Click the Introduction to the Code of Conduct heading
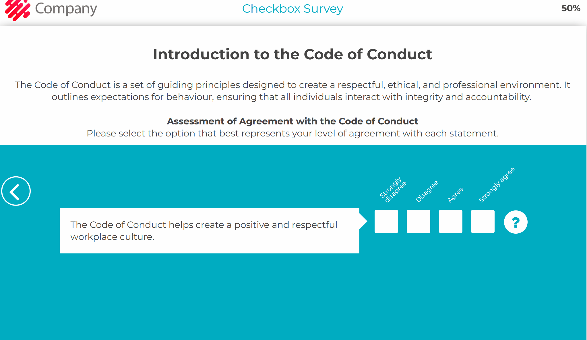 [x=292, y=54]
